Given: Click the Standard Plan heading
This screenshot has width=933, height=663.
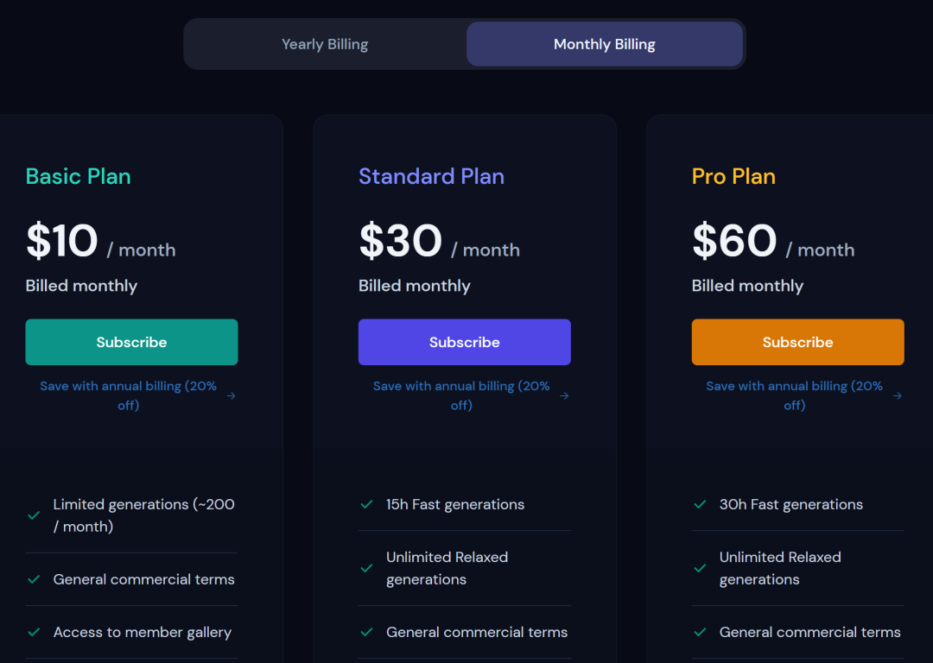Looking at the screenshot, I should point(431,176).
